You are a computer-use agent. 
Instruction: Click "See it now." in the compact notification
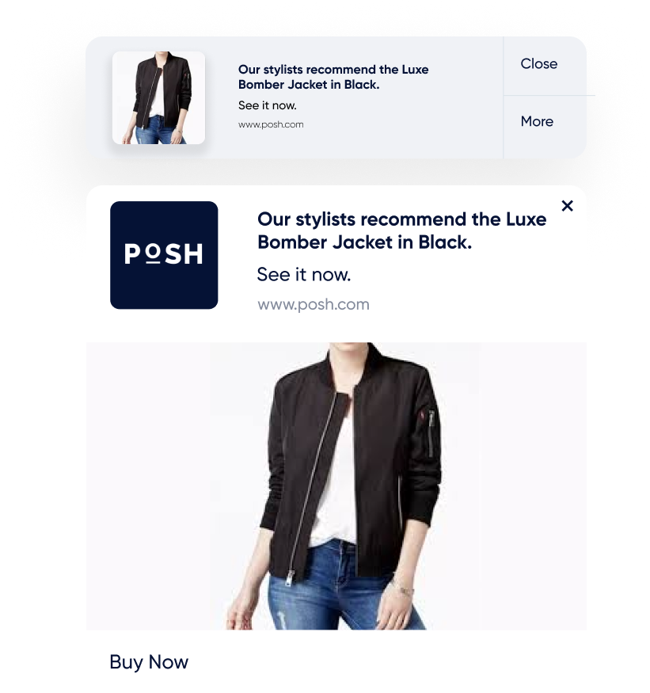pyautogui.click(x=268, y=105)
